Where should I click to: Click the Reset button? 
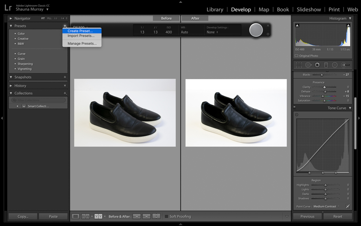[x=338, y=216]
